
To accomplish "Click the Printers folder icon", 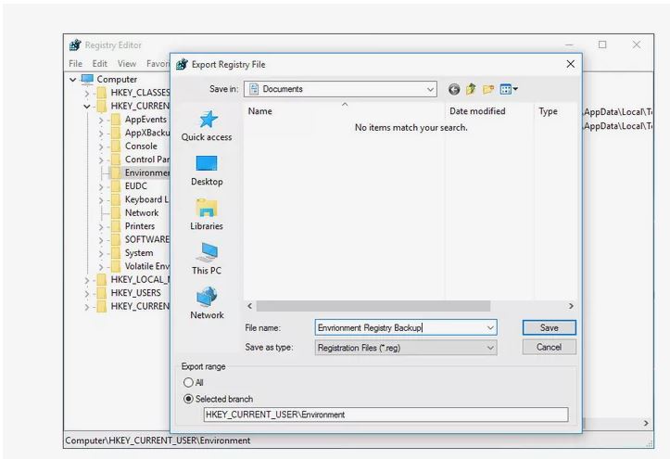I will (115, 226).
